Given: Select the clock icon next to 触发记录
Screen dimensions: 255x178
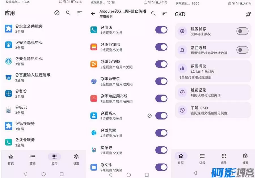Looking at the screenshot, I should pyautogui.click(x=182, y=92).
